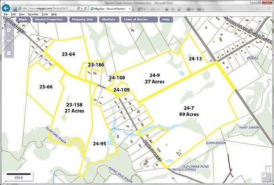Open the Tools menu in menu bar
This screenshot has height=185, width=274.
click(45, 14)
